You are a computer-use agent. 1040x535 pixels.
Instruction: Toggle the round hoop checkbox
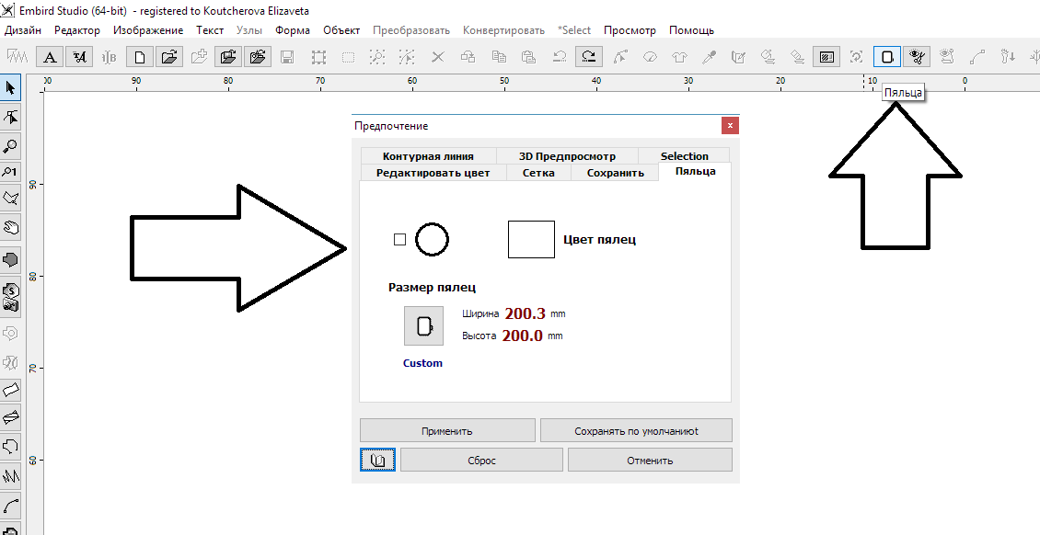click(x=399, y=240)
